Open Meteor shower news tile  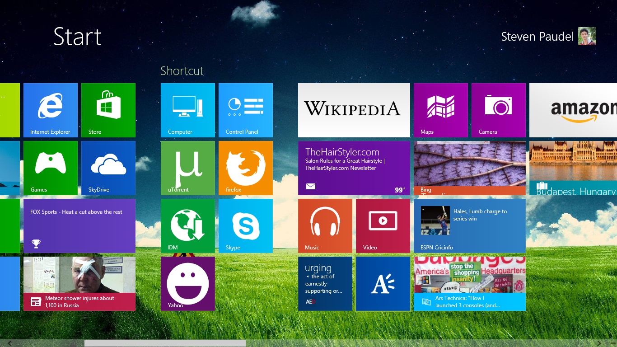point(79,284)
